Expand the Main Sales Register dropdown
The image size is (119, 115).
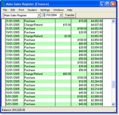pyautogui.click(x=39, y=15)
